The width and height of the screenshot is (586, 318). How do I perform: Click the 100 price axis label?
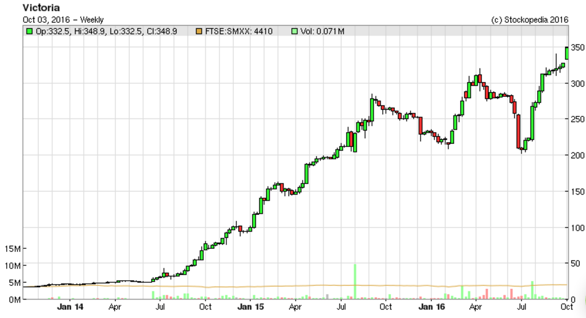pos(577,228)
